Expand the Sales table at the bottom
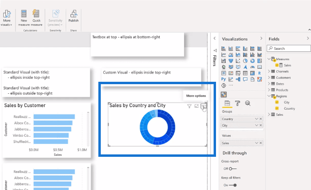 (269, 114)
